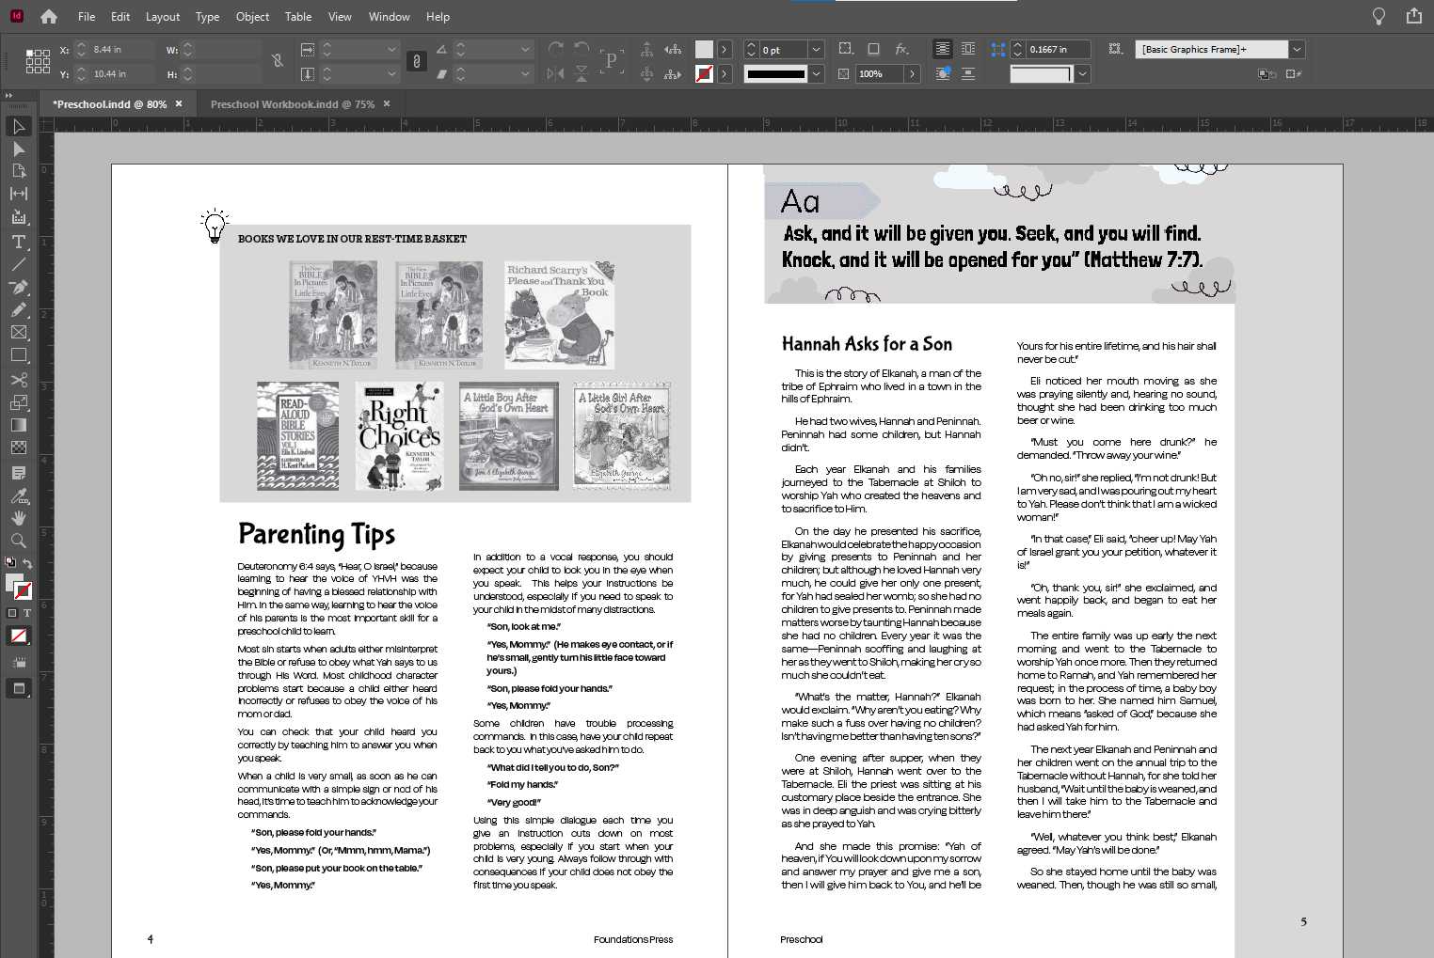Open scale X percentage dropdown

(390, 49)
